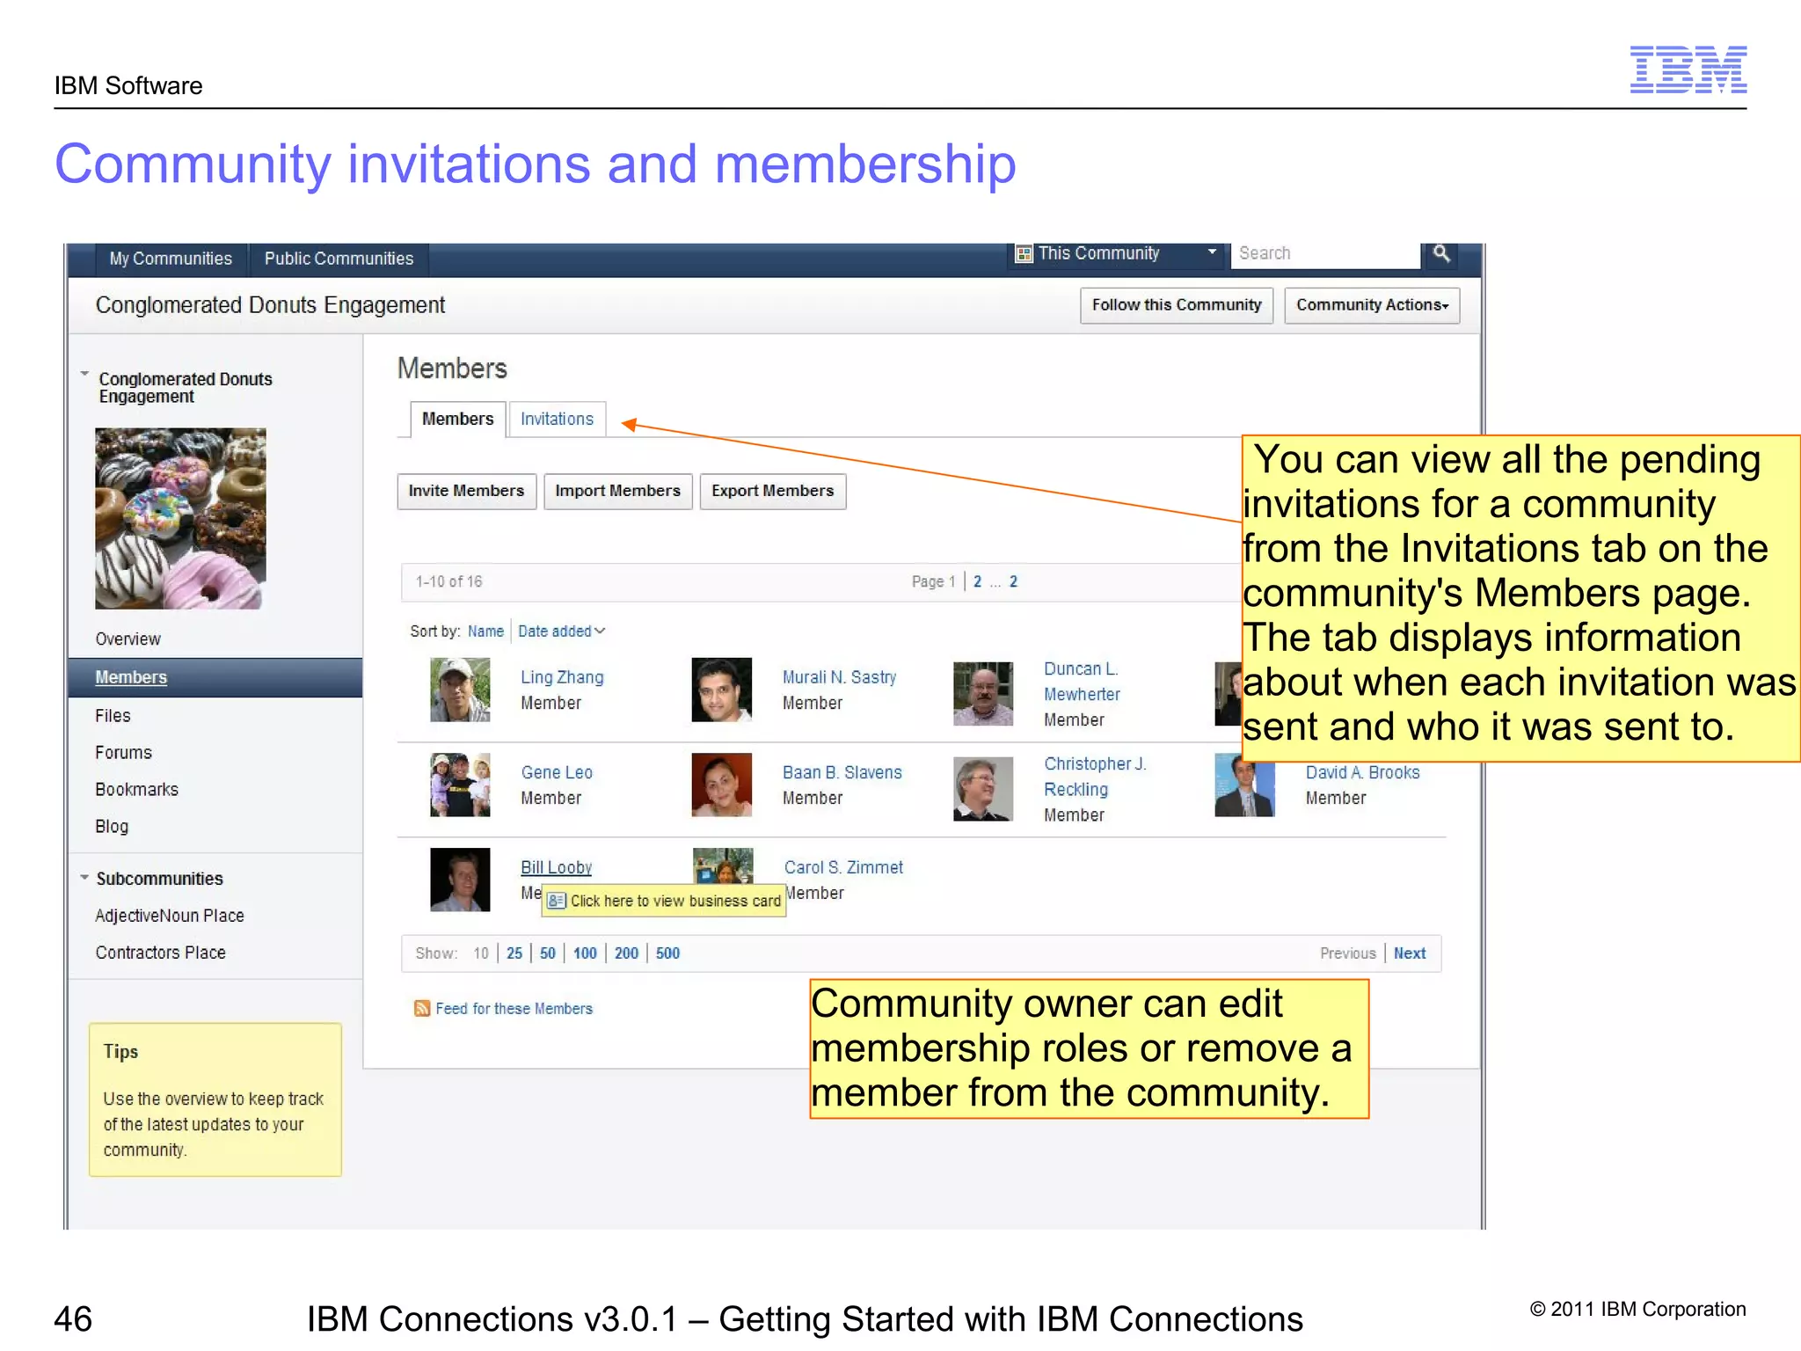Image resolution: width=1801 pixels, height=1351 pixels.
Task: Click Christopher J. Reckling's profile photo
Action: 983,789
